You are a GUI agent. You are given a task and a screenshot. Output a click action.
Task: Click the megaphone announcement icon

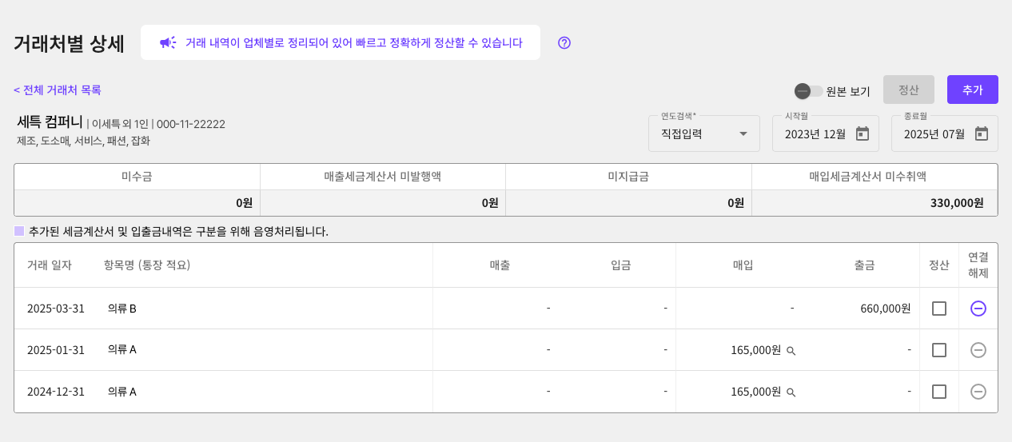point(167,42)
